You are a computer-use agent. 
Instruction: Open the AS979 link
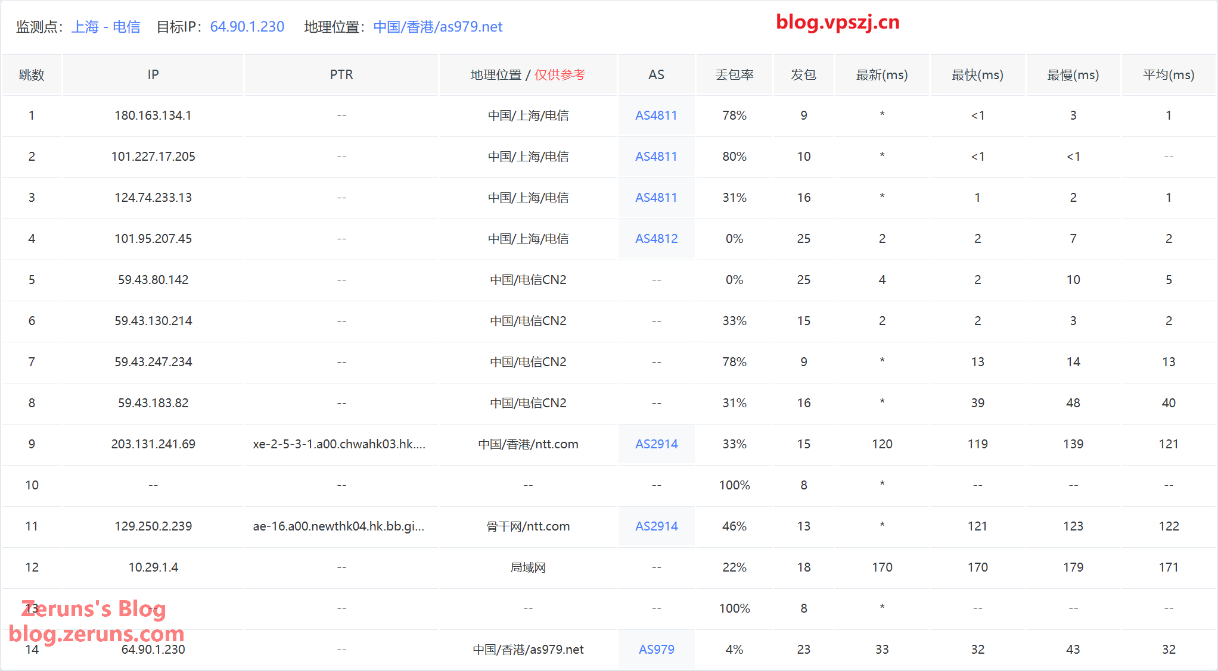[x=656, y=650]
